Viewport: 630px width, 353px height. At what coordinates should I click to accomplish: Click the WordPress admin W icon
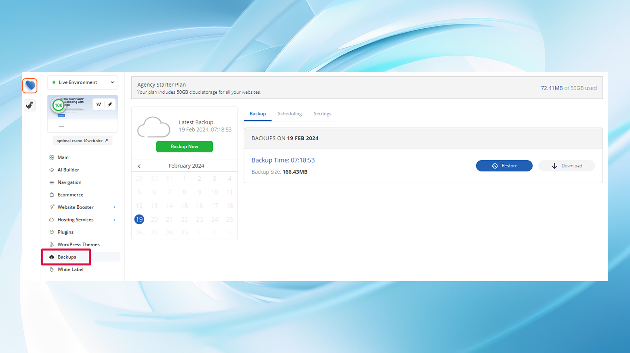(x=99, y=104)
